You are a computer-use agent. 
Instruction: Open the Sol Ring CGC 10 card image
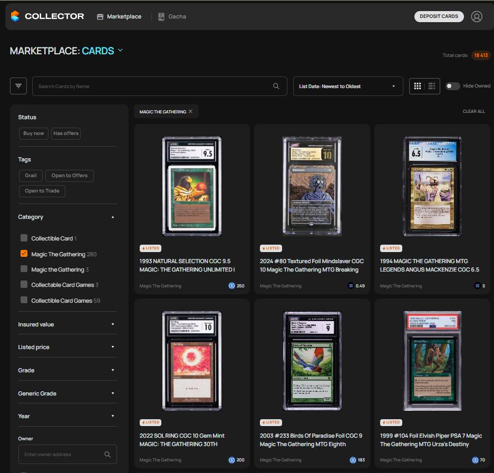point(191,361)
